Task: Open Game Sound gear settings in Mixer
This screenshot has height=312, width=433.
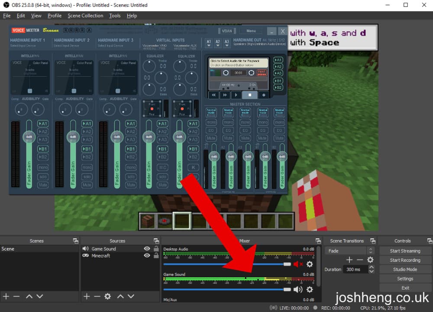Action: pos(310,289)
